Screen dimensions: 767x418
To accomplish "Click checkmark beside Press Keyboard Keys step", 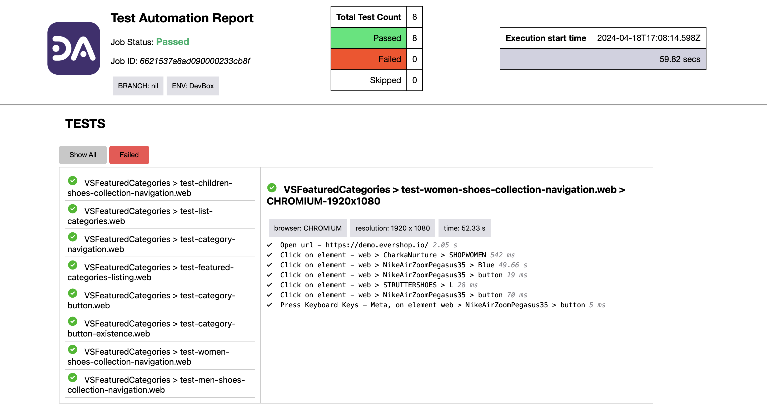I will pyautogui.click(x=270, y=305).
